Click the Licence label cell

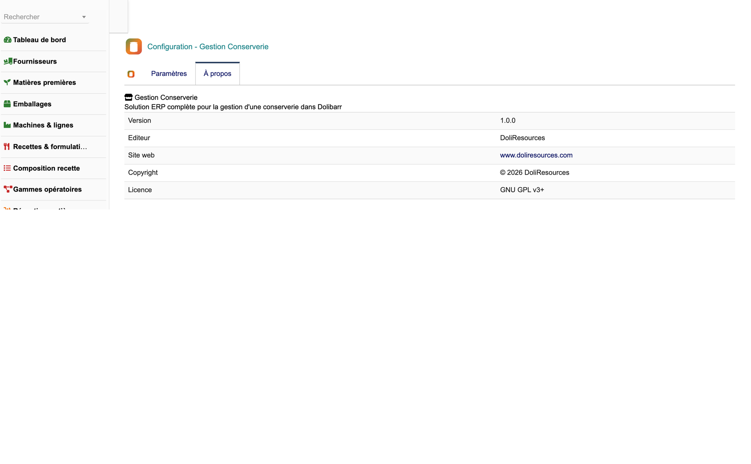pos(310,190)
